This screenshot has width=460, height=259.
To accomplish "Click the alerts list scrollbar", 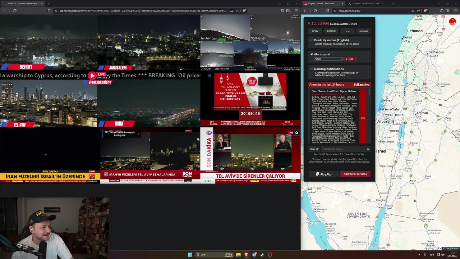I will click(370, 93).
